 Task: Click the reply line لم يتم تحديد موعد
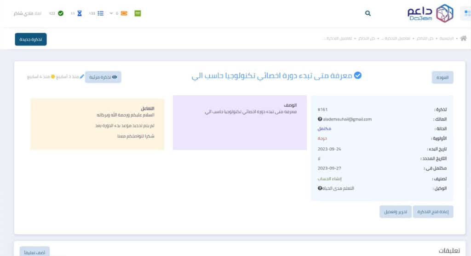pos(125,126)
